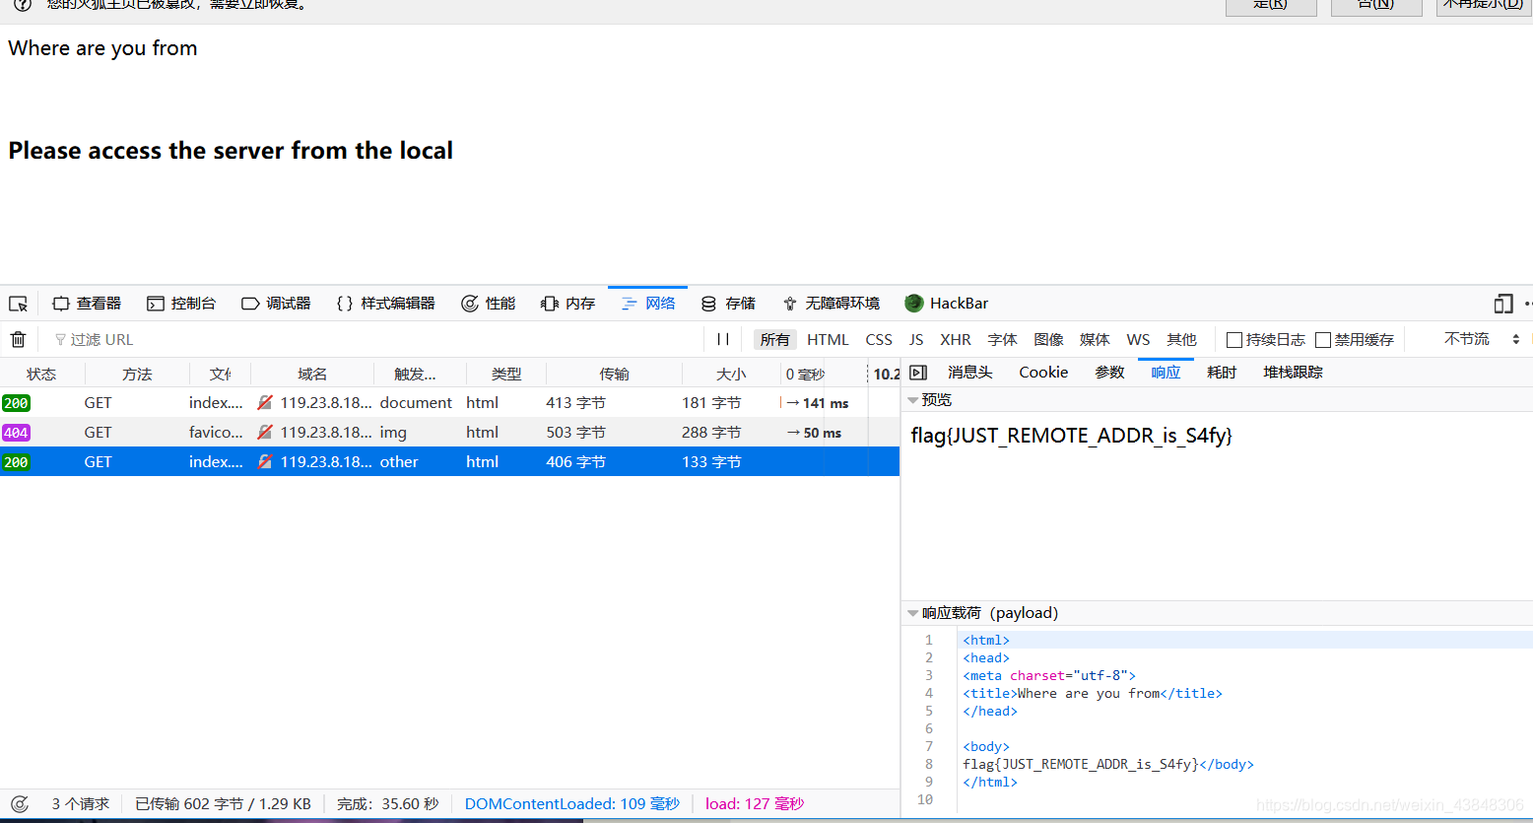Click the insecure lock icon in favicon row
Image resolution: width=1533 pixels, height=823 pixels.
pos(265,432)
